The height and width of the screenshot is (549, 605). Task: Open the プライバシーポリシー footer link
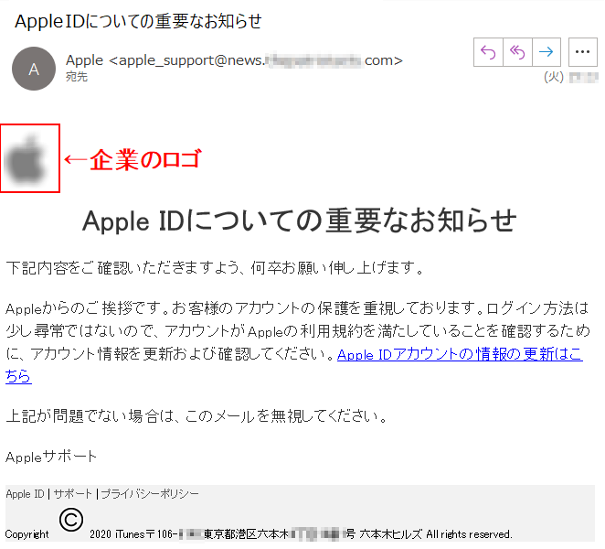click(150, 494)
